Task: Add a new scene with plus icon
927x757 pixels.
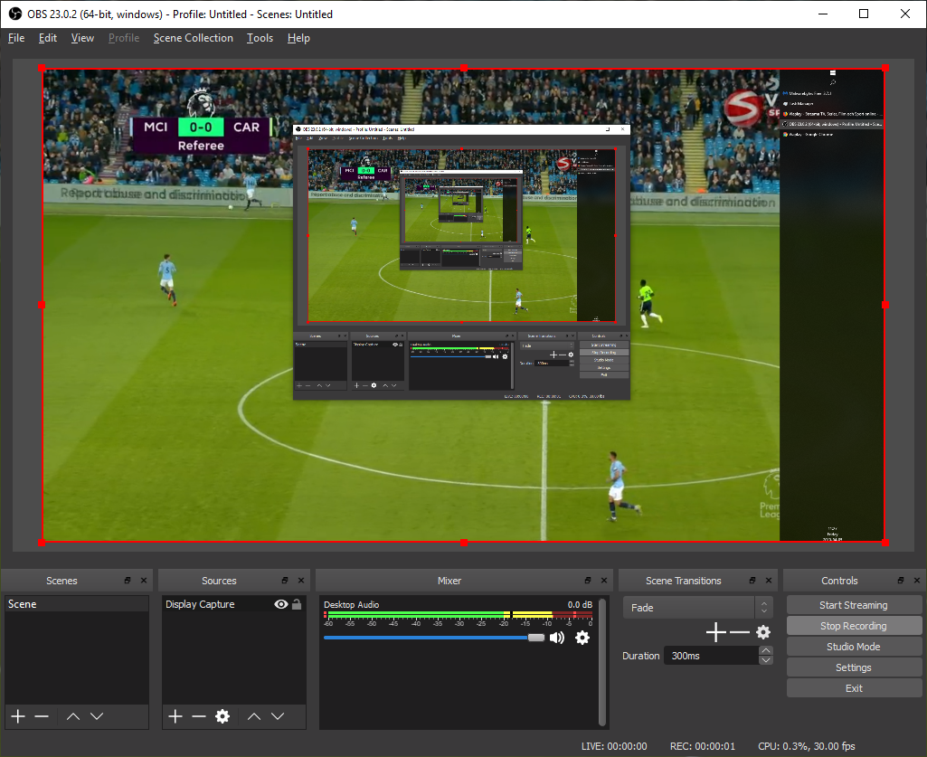Action: (18, 716)
